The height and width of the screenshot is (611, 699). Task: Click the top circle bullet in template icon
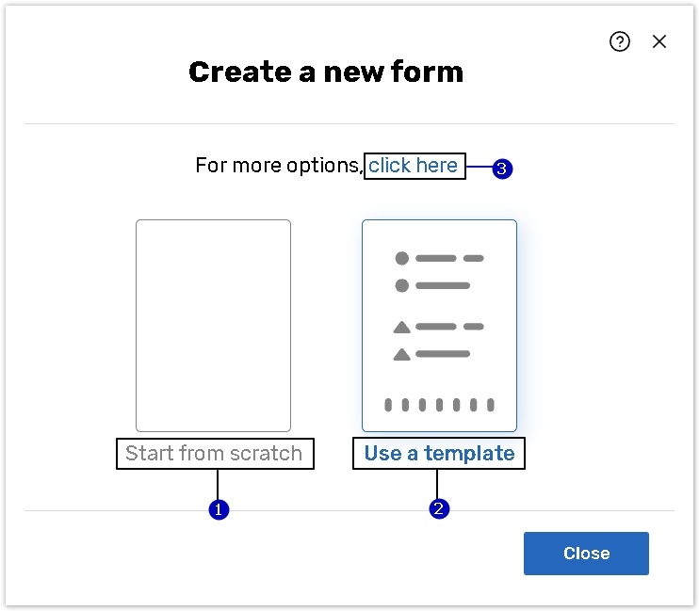(x=402, y=258)
